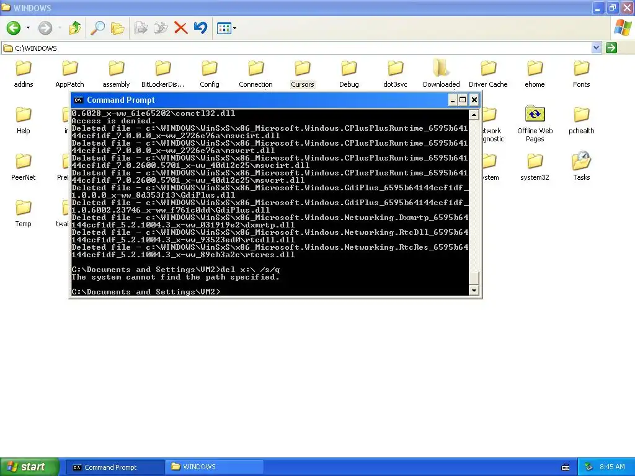The image size is (635, 476).
Task: Select the Help folder
Action: click(24, 121)
